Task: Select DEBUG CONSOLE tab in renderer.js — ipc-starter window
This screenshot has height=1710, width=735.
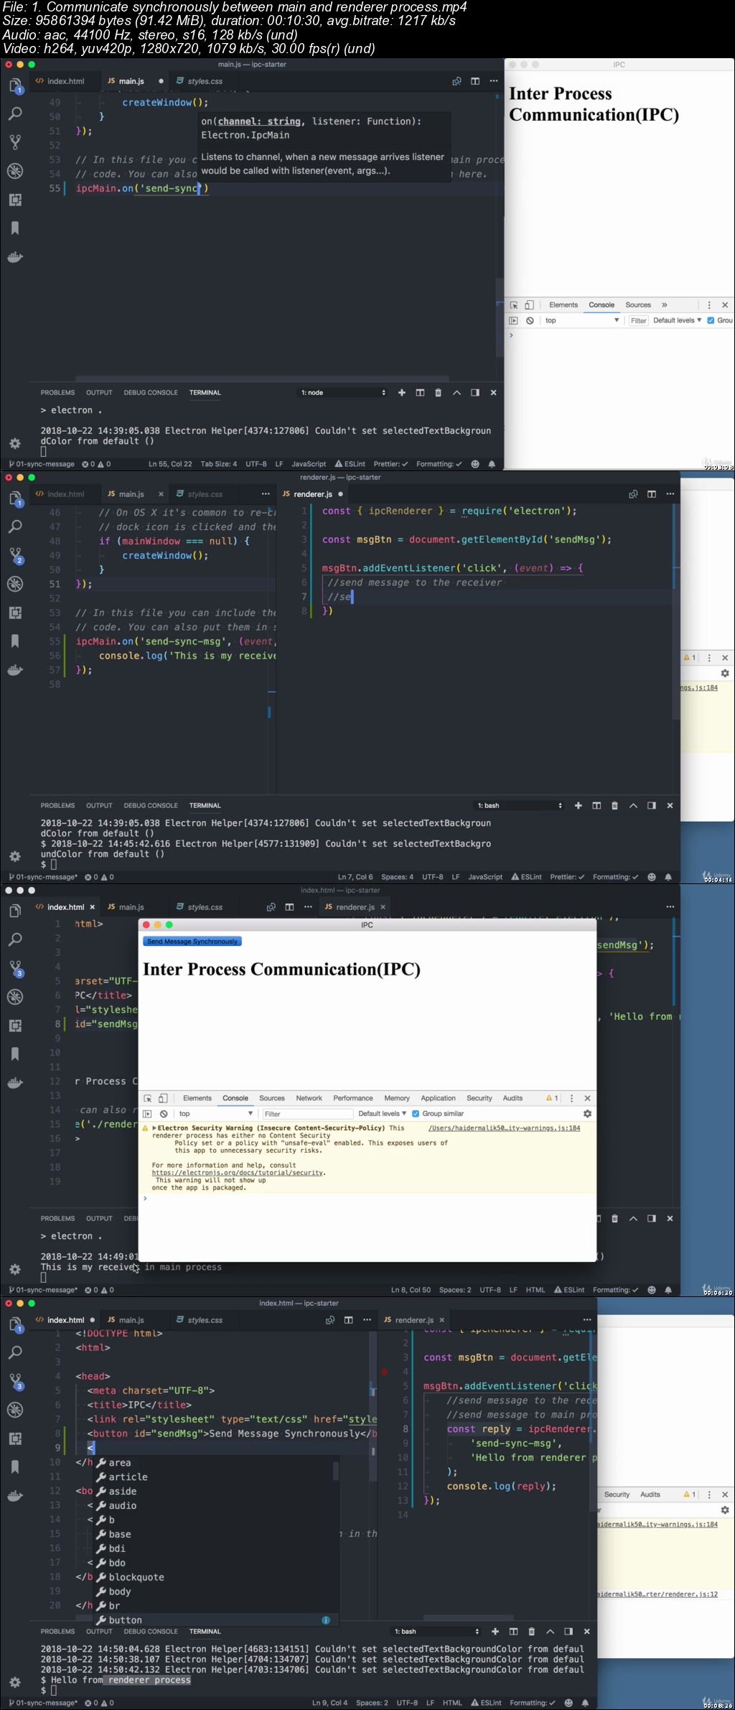Action: pos(151,806)
